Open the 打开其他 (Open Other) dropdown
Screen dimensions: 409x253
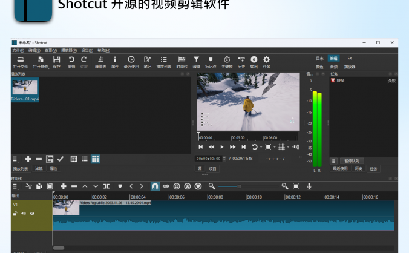41,62
